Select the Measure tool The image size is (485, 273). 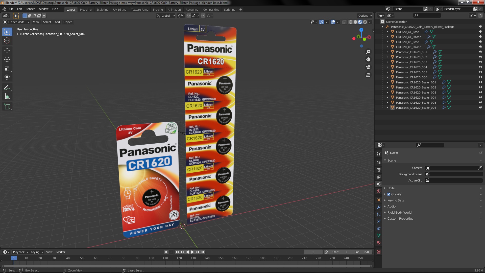point(7,97)
